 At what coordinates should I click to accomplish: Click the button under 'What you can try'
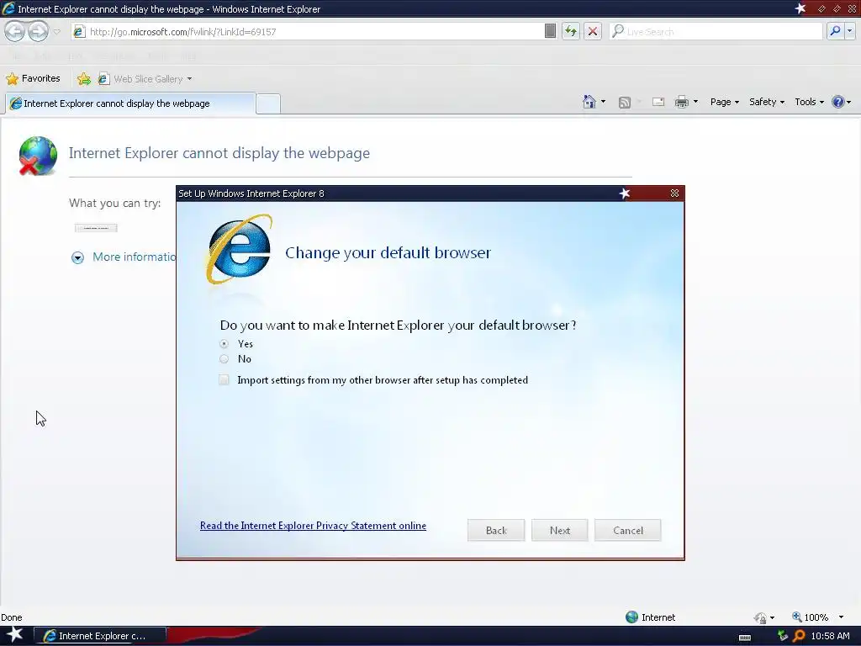point(96,228)
